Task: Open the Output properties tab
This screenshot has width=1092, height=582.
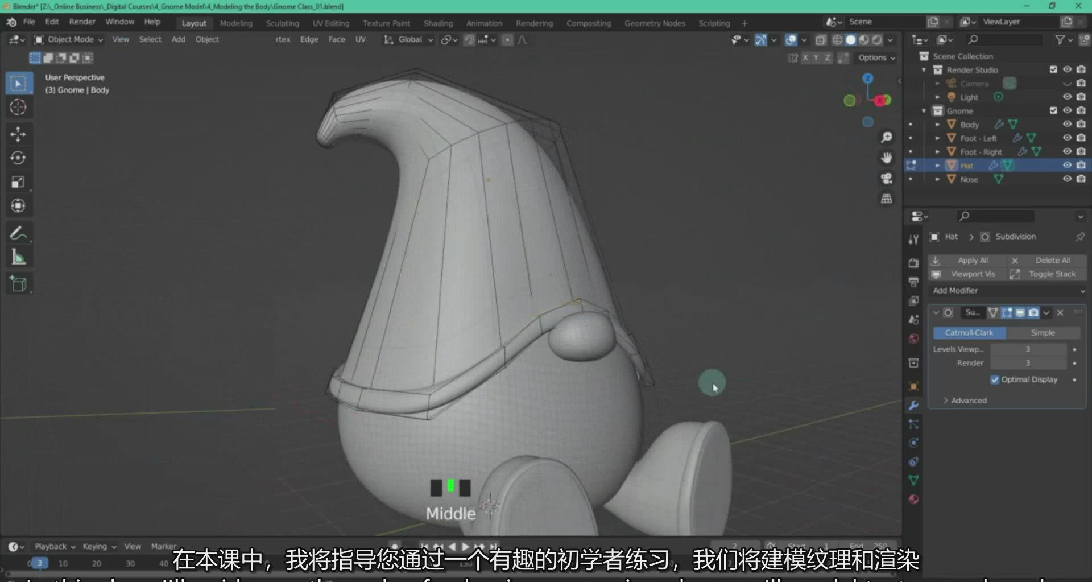Action: tap(913, 282)
